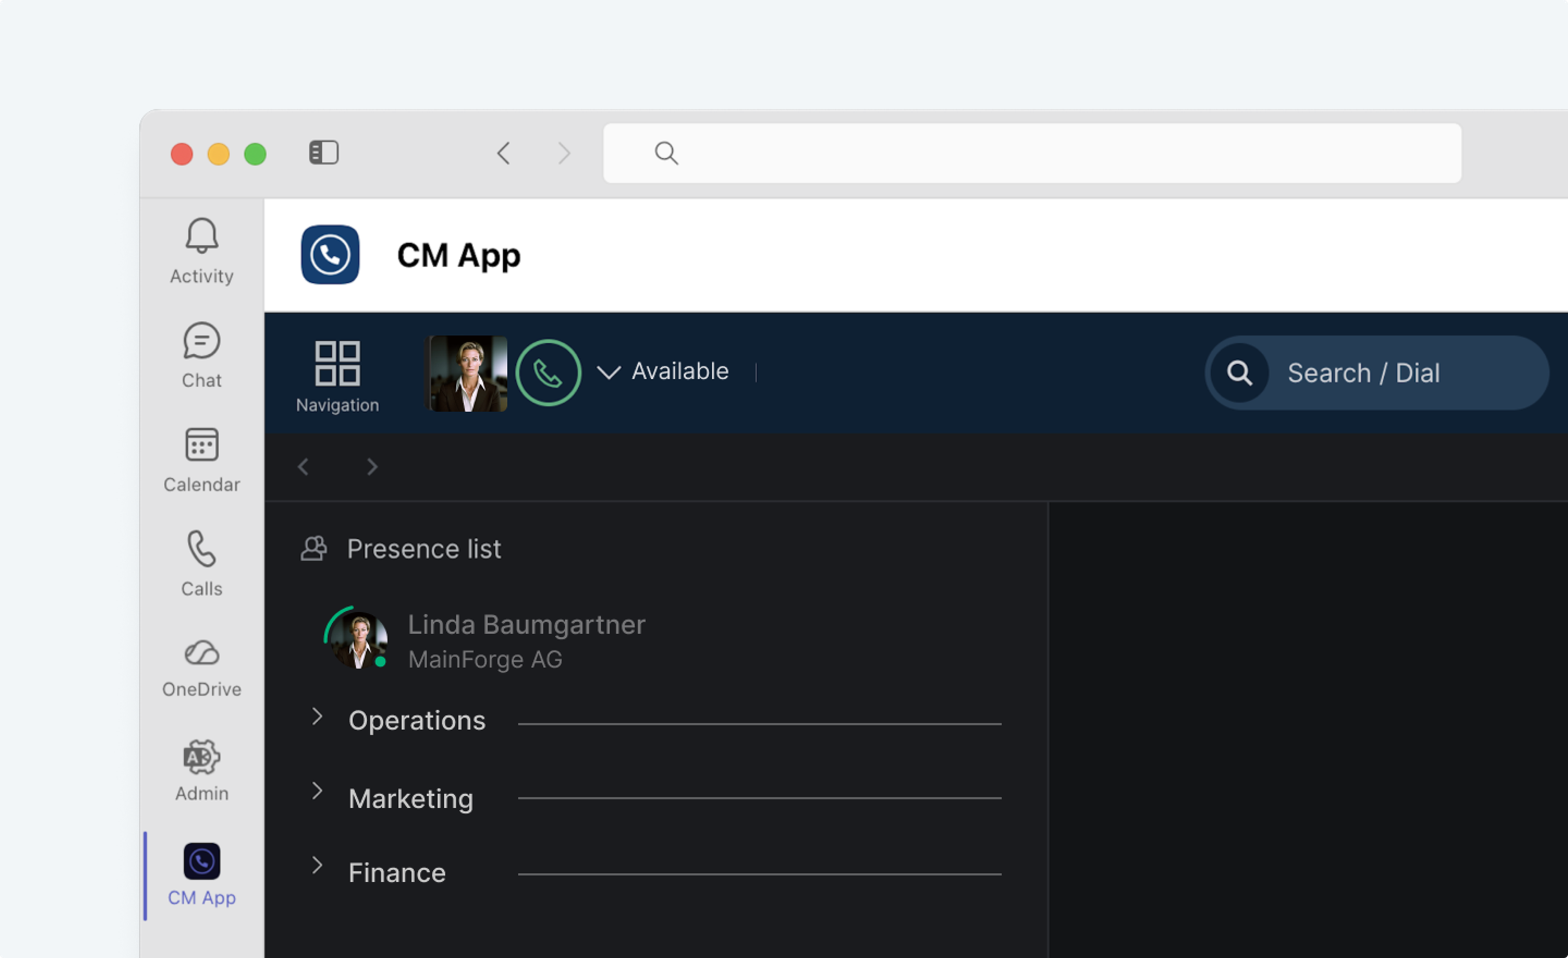The image size is (1568, 958).
Task: Click the Presence list people icon
Action: click(x=314, y=548)
